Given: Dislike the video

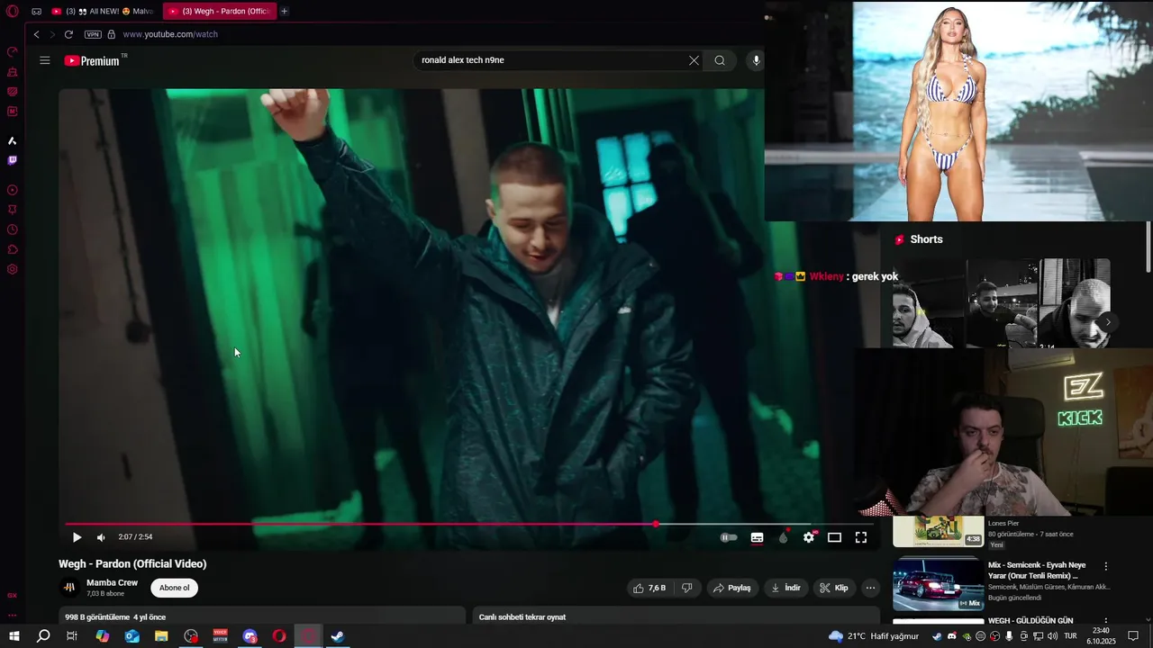Looking at the screenshot, I should [686, 588].
